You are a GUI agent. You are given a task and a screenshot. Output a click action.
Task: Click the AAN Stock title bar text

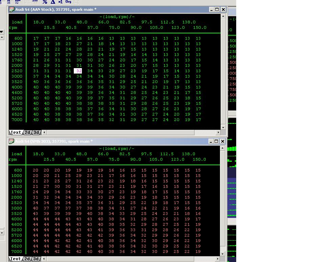(56, 9)
